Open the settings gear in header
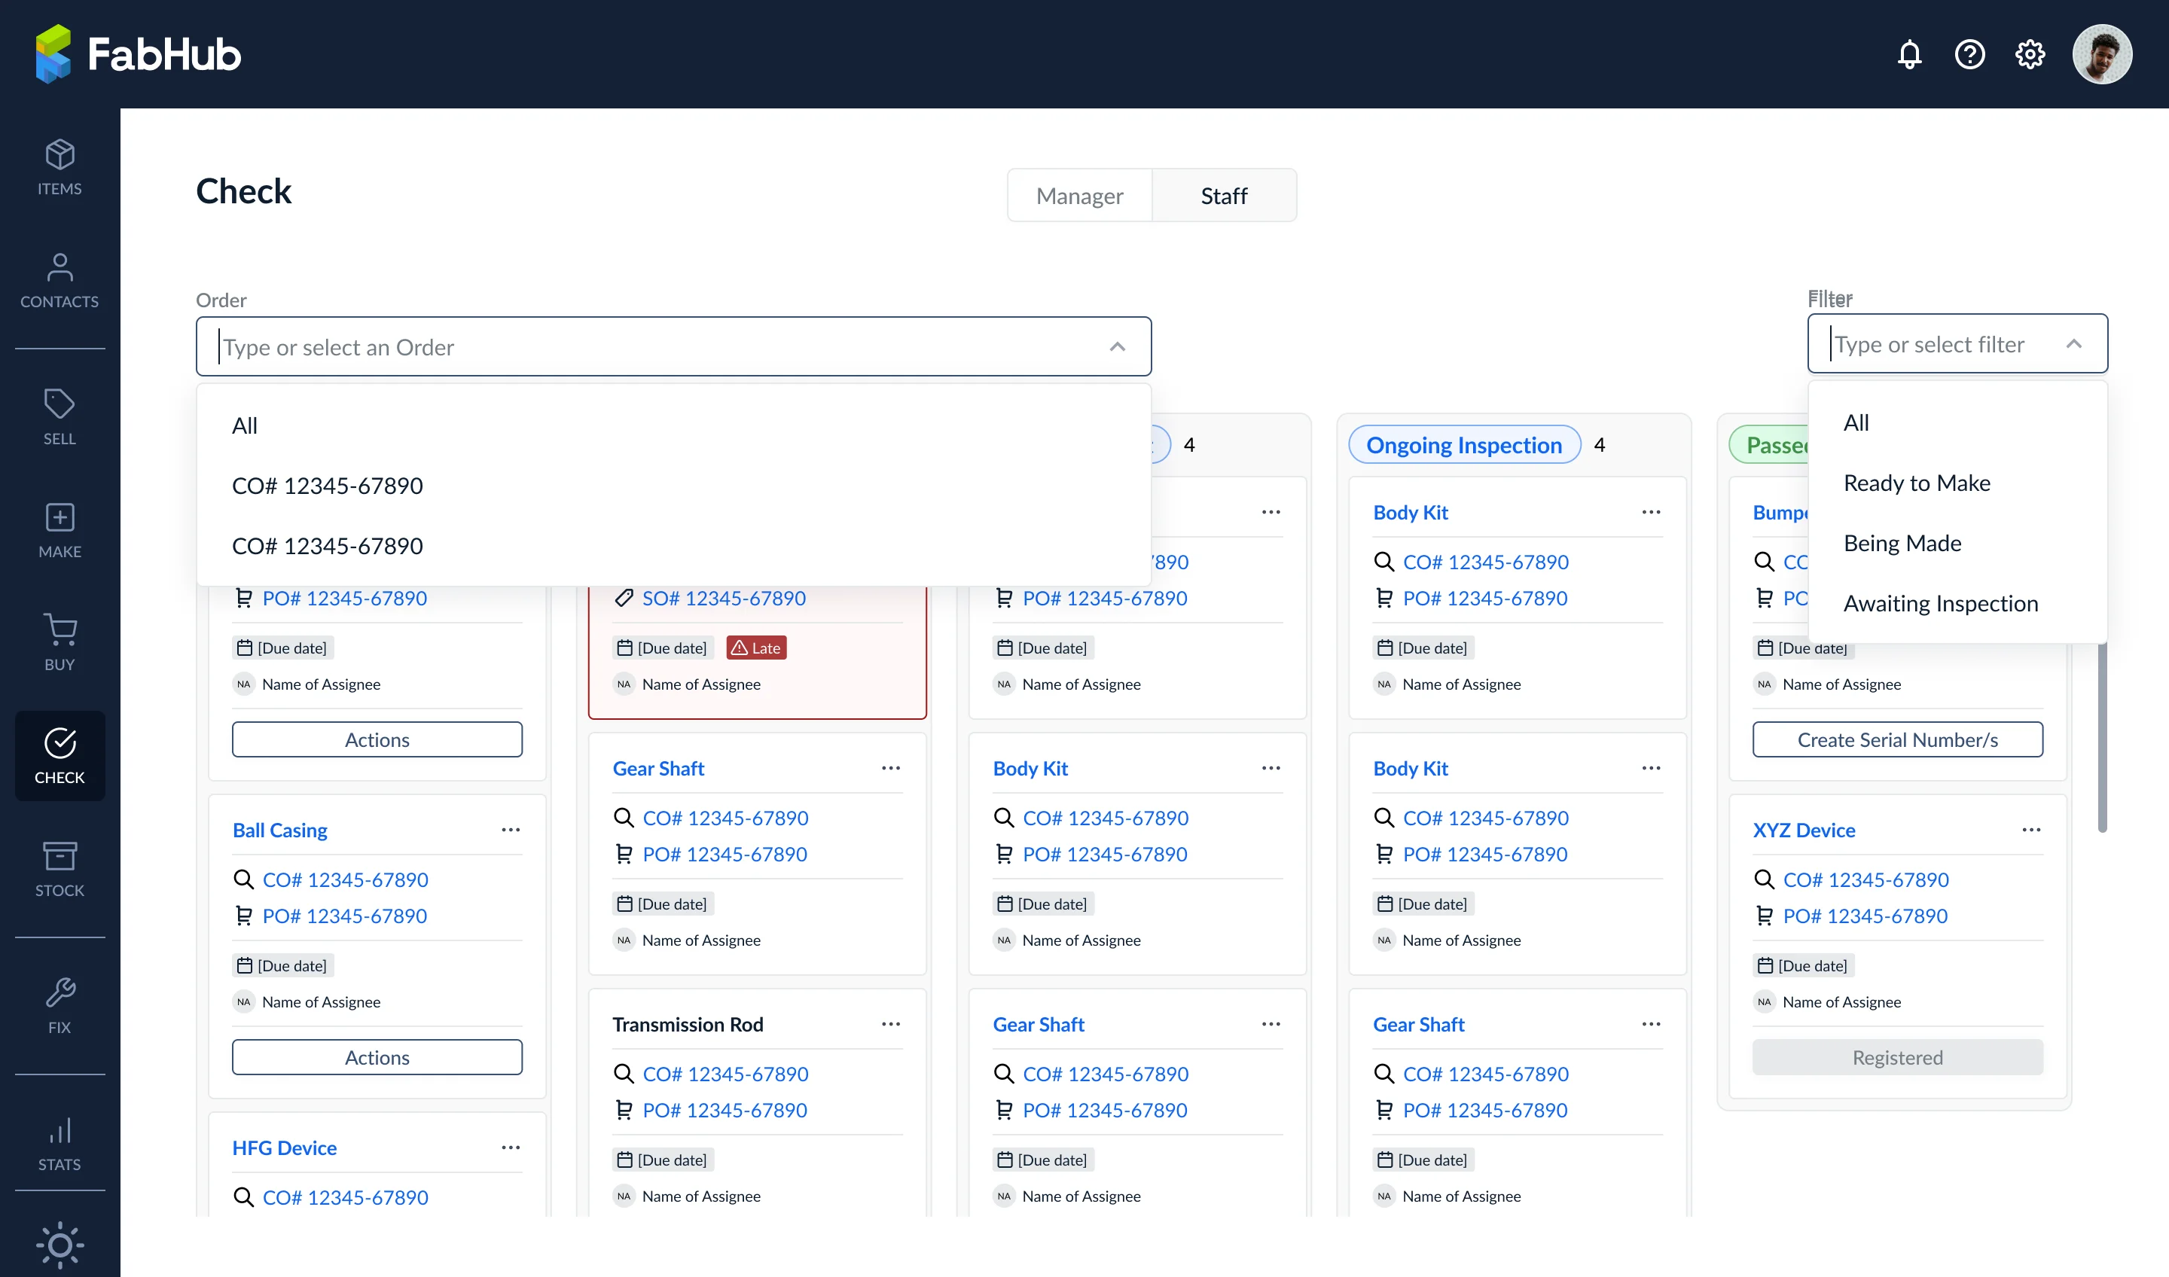This screenshot has width=2169, height=1277. click(x=2030, y=54)
